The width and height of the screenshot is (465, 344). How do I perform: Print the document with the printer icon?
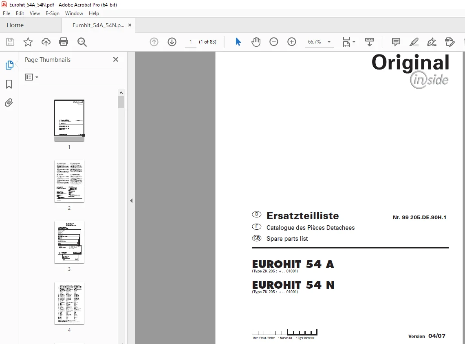coord(64,42)
